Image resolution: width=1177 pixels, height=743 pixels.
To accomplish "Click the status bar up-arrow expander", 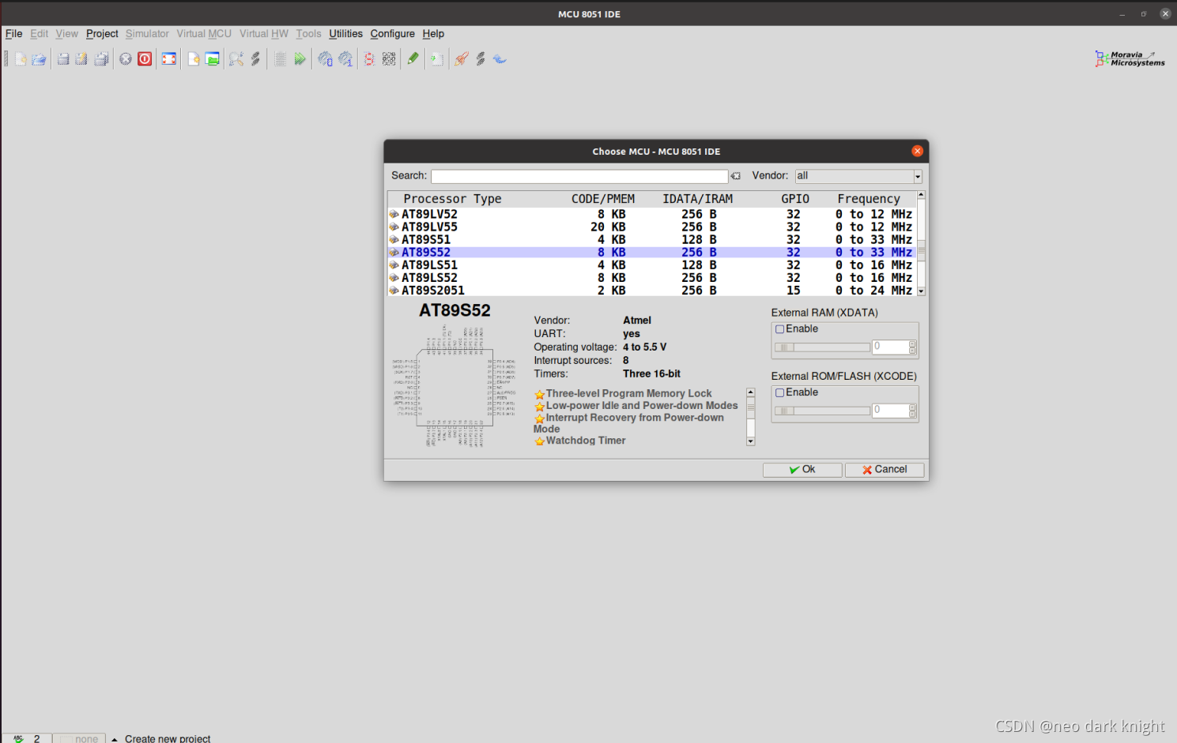I will 115,739.
